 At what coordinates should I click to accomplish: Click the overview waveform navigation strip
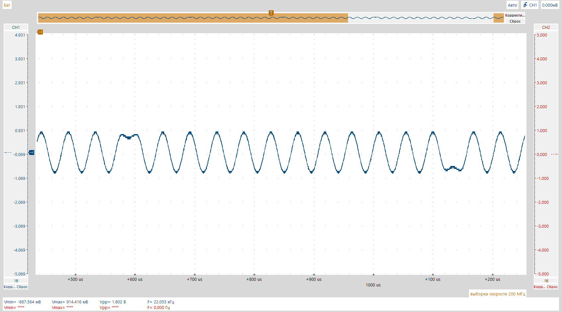coord(271,18)
